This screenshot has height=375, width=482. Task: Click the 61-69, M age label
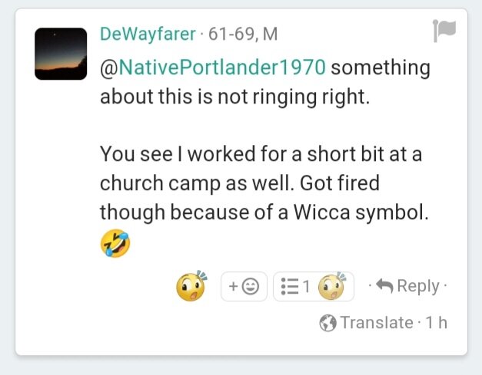point(243,34)
